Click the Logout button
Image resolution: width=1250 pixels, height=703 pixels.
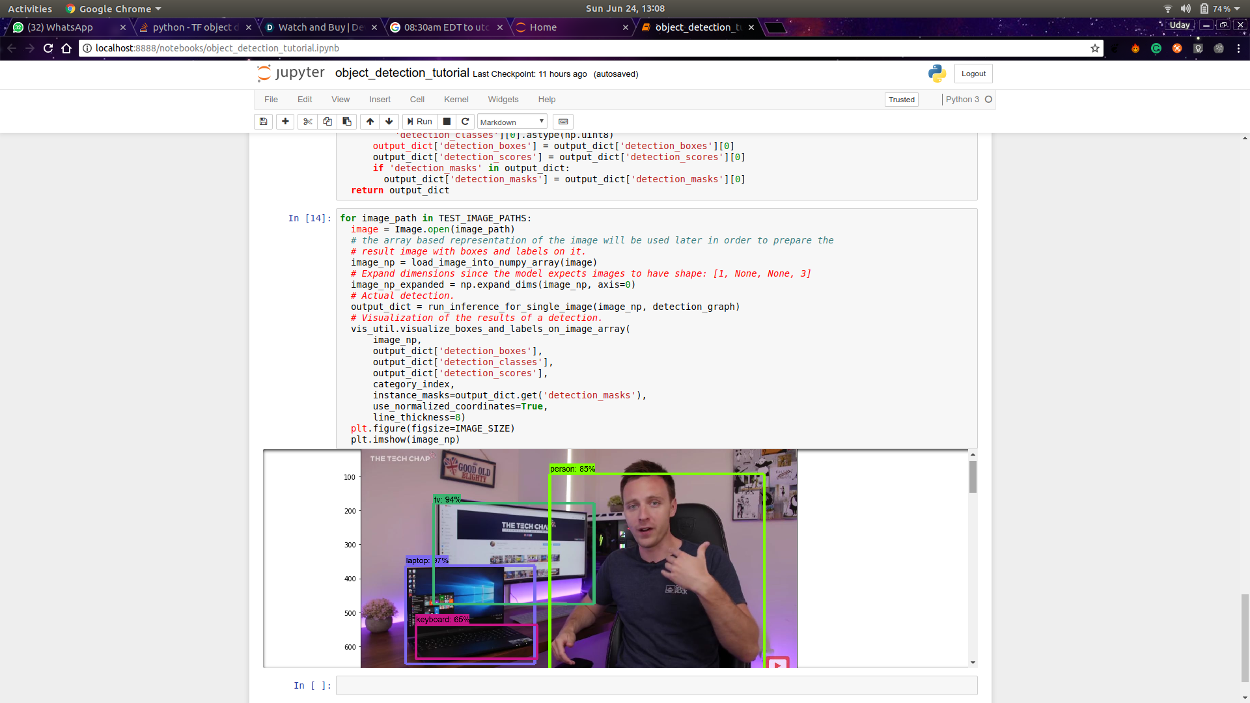pyautogui.click(x=973, y=74)
